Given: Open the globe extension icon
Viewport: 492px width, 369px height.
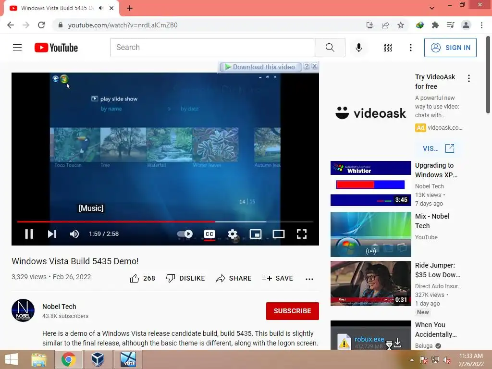Looking at the screenshot, I should (420, 25).
